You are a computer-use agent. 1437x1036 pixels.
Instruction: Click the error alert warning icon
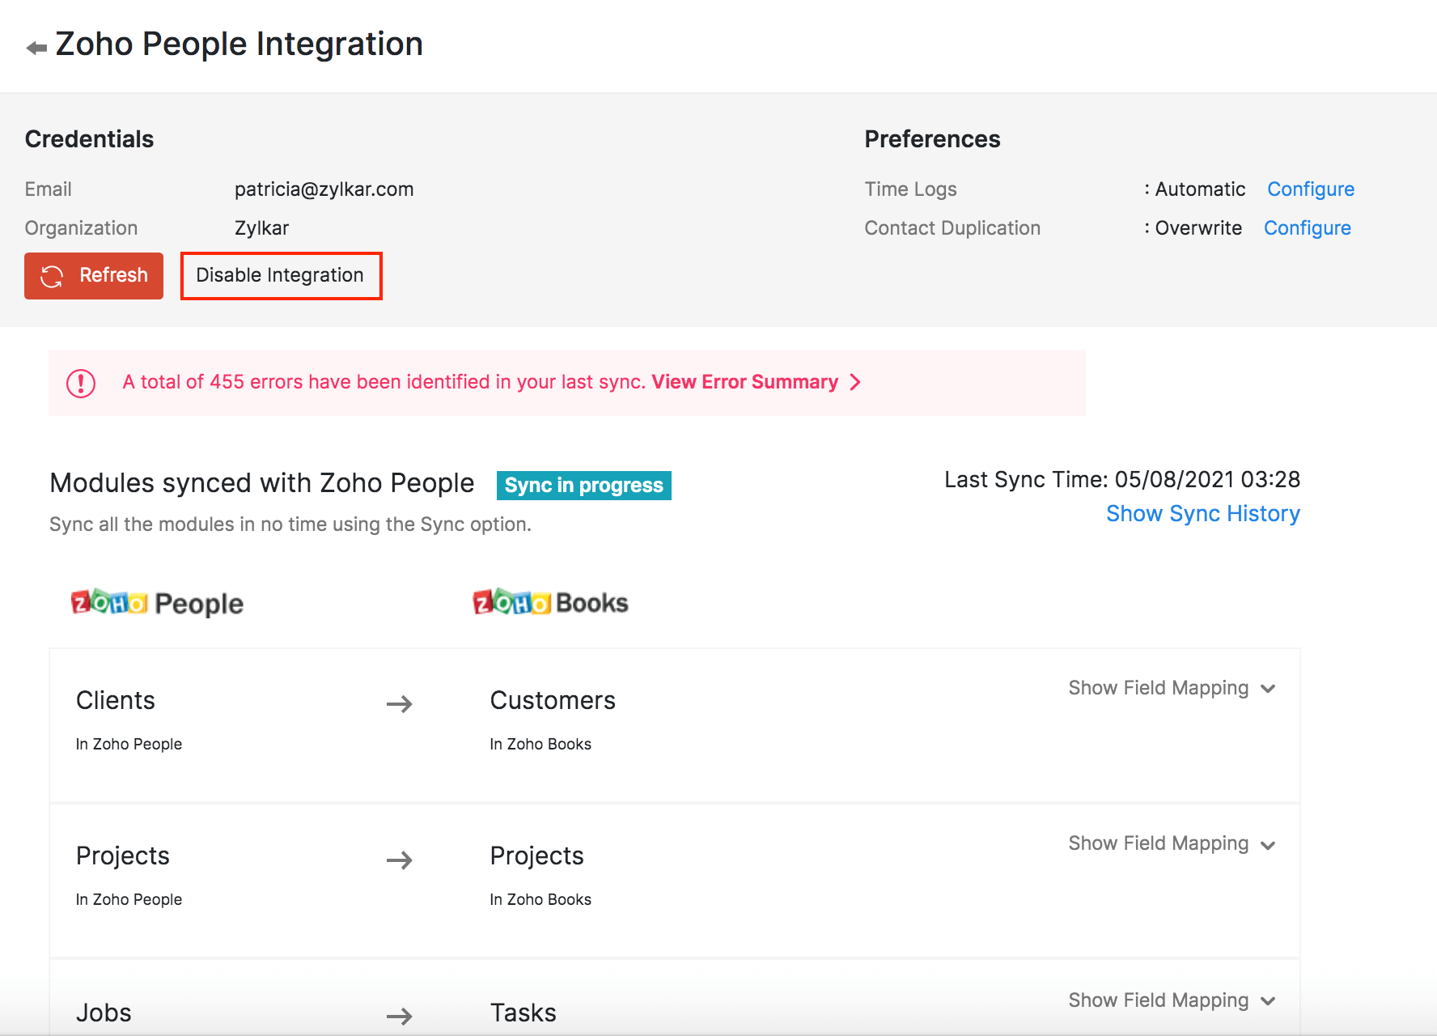tap(82, 382)
